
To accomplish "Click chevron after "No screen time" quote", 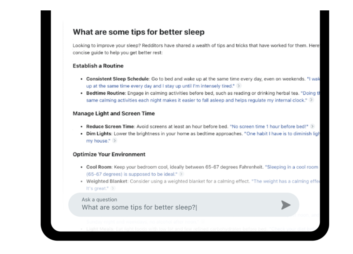I will point(312,126).
